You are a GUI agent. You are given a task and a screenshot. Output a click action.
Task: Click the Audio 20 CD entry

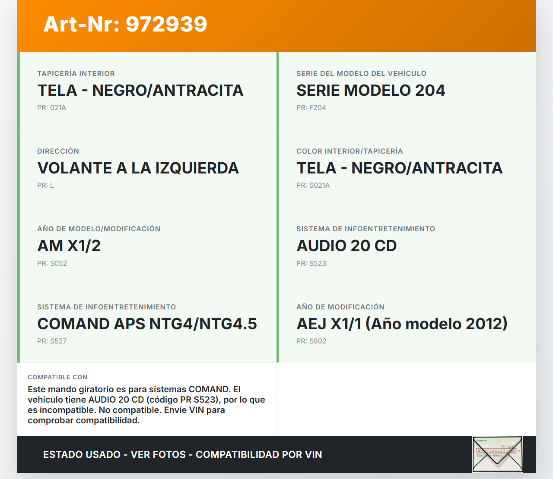406,246
